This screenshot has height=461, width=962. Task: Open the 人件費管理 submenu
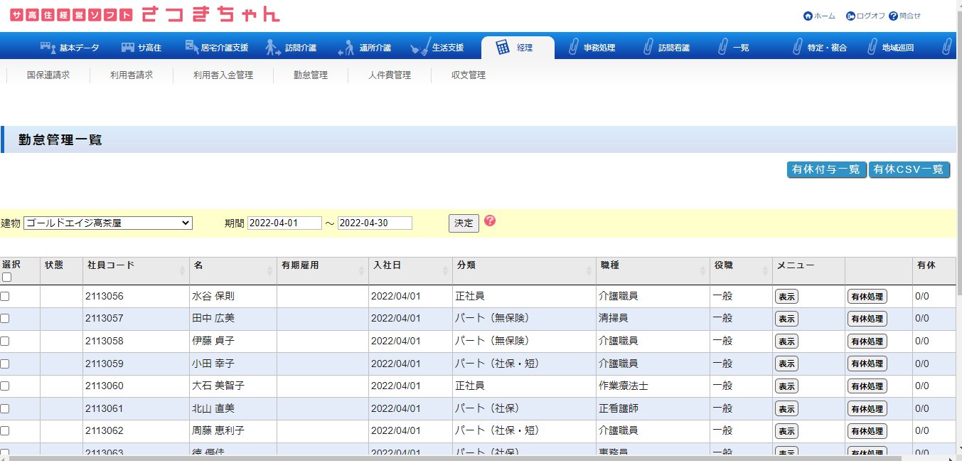click(389, 75)
